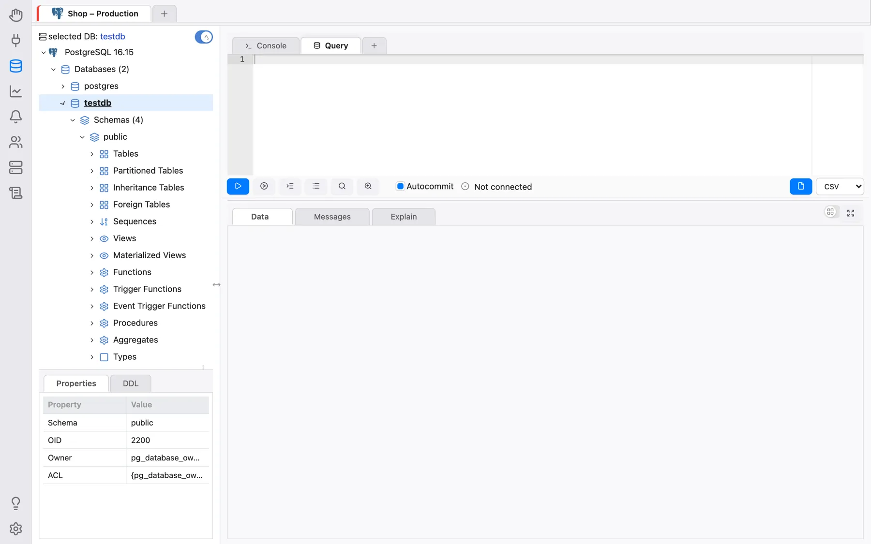871x544 pixels.
Task: Open the monitoring chart icon in sidebar
Action: tap(15, 91)
